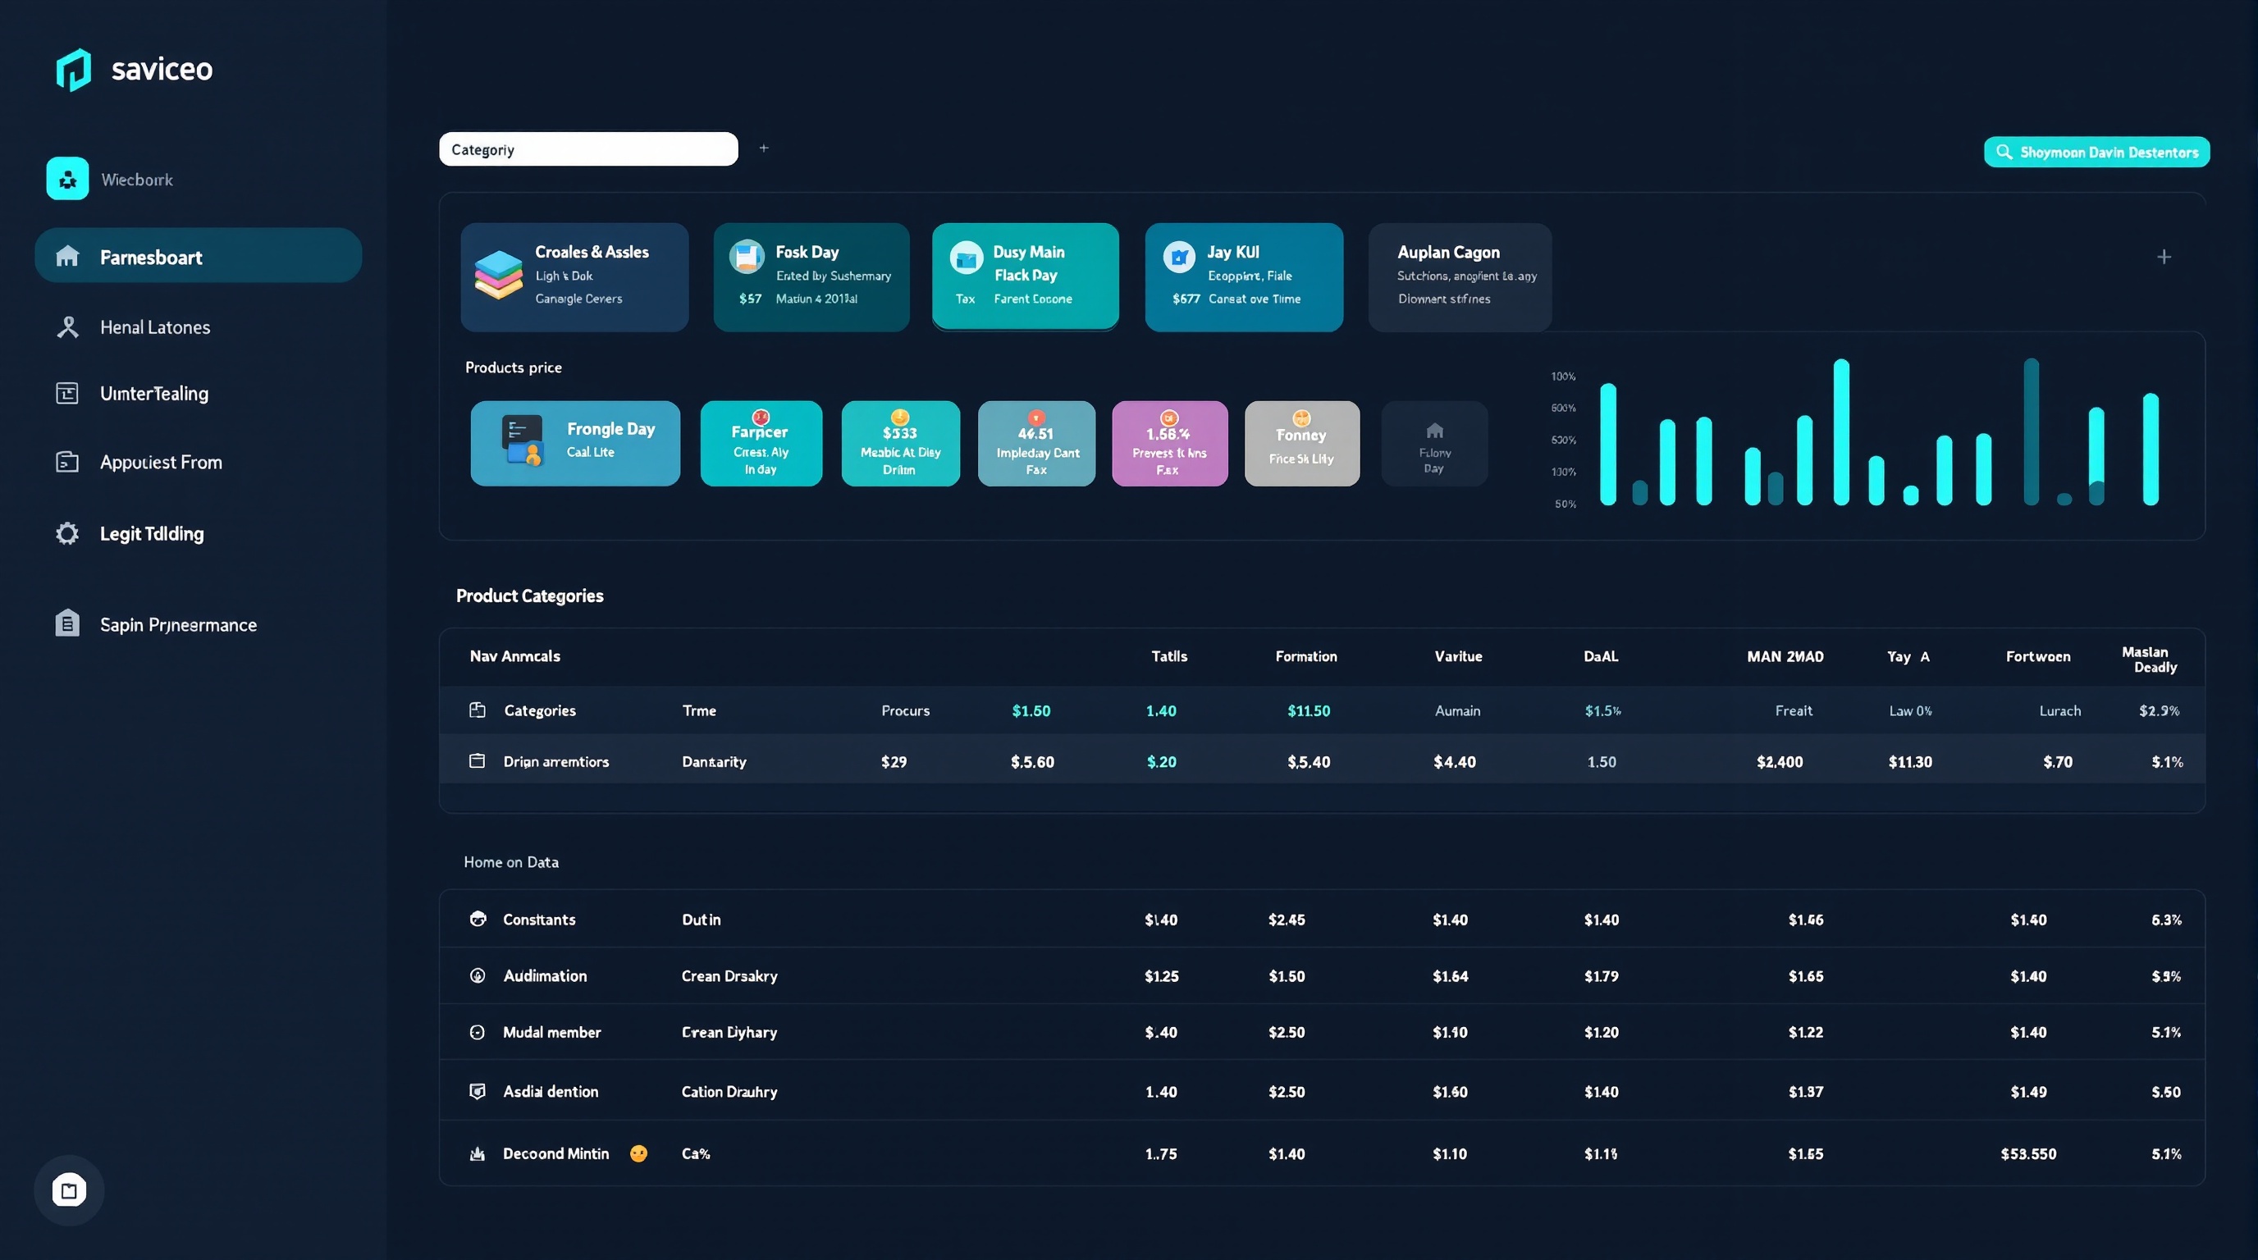2258x1260 pixels.
Task: Click the Sapin Prjneermance document icon
Action: (67, 623)
